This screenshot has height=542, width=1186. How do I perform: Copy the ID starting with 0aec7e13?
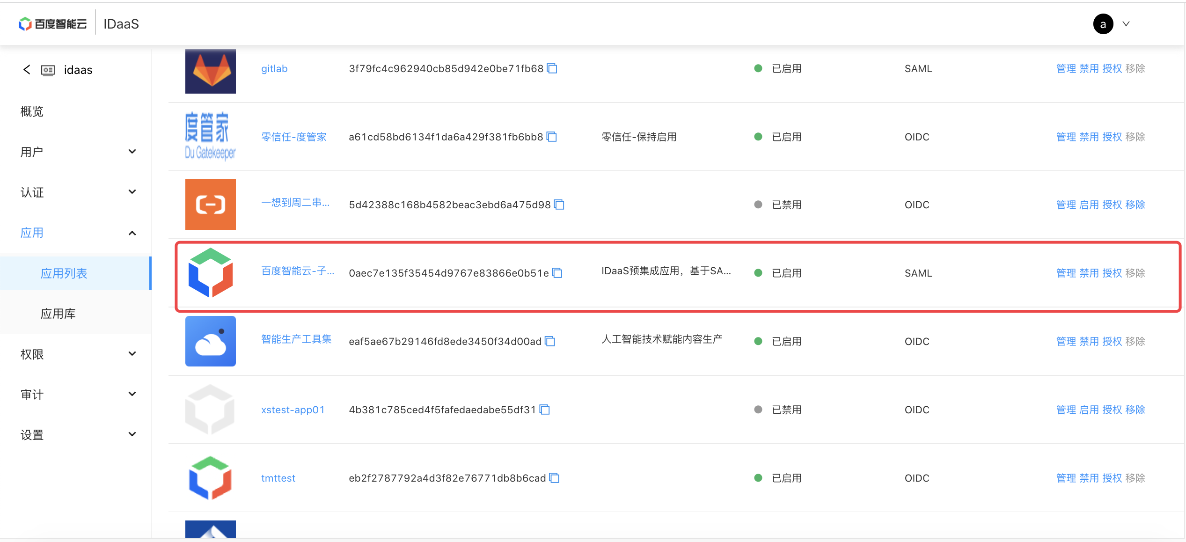[x=557, y=273]
